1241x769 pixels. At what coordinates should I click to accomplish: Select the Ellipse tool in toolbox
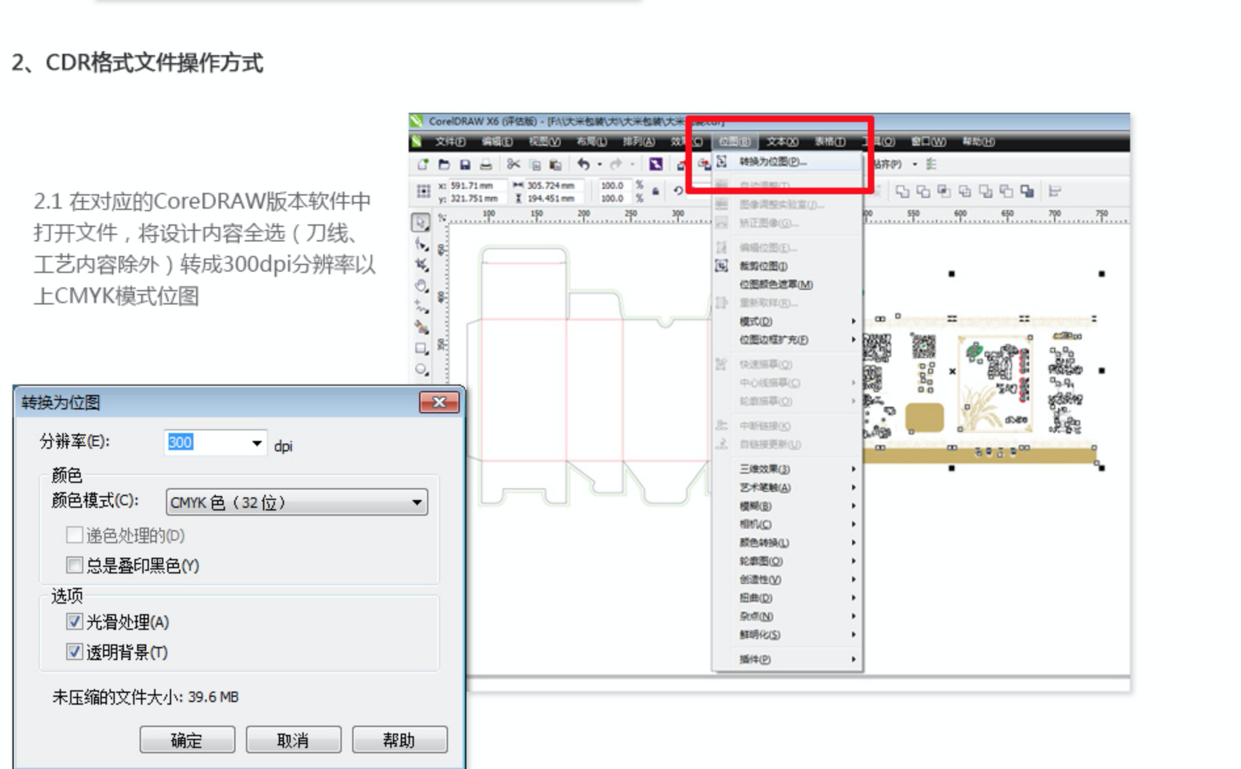(421, 369)
